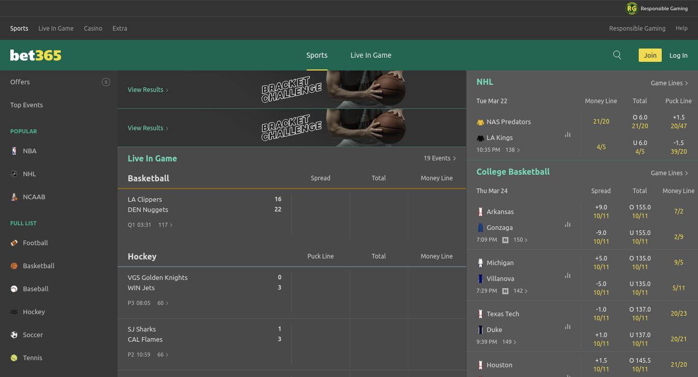Open 142 markets for Michigan vs Villanova
The width and height of the screenshot is (698, 377).
coord(520,291)
